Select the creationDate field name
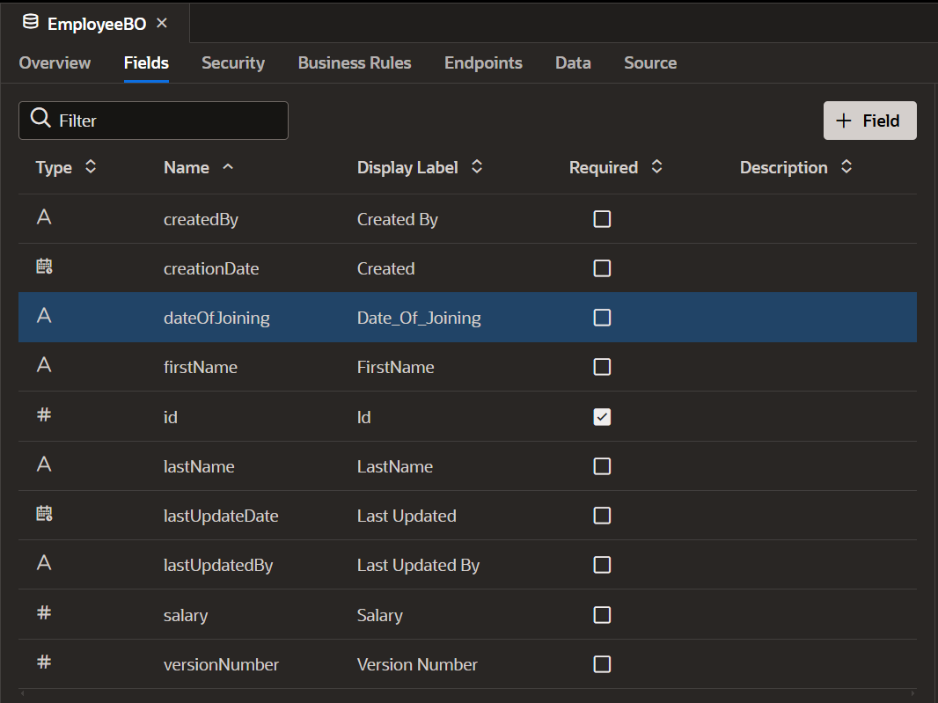This screenshot has height=703, width=938. [211, 268]
